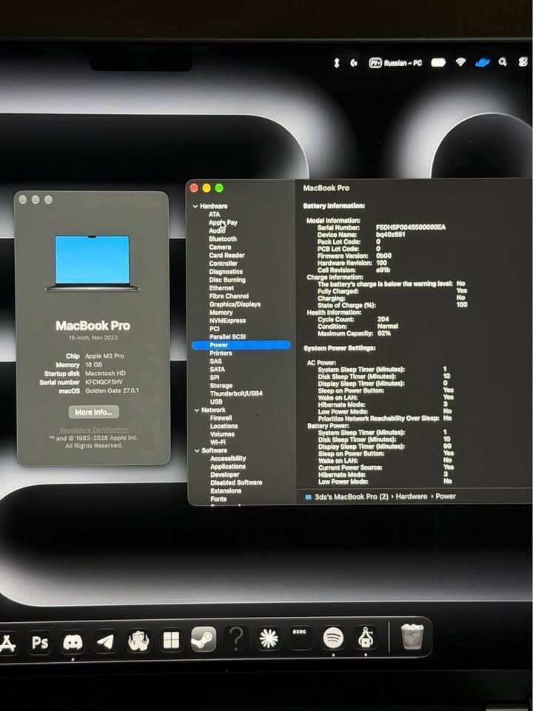Screen dimensions: 533x711
Task: Select Memory in the sidebar
Action: pos(221,313)
